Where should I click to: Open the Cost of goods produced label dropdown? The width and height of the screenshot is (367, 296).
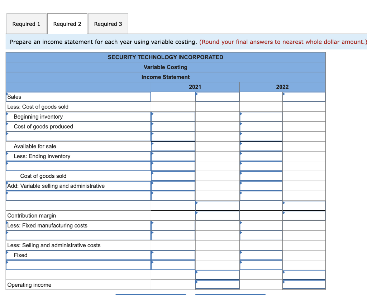click(x=78, y=126)
